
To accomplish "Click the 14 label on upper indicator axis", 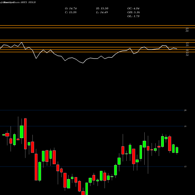I will tap(187, 55).
